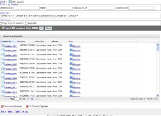This screenshot has width=161, height=116.
Task: Click the OK button
Action: 42,28
